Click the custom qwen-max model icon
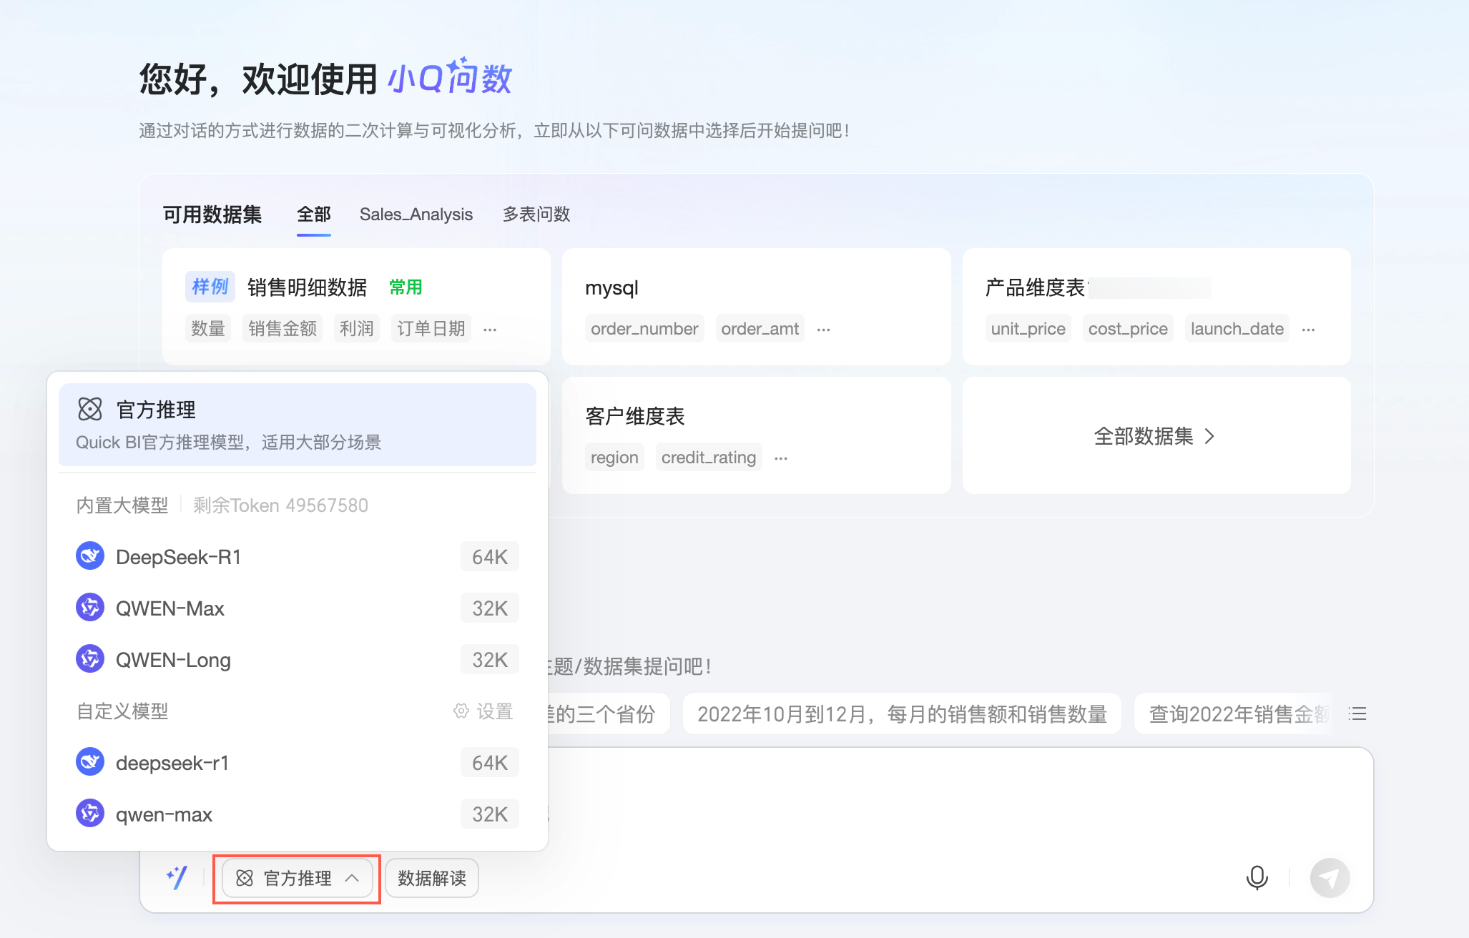1469x938 pixels. click(90, 814)
